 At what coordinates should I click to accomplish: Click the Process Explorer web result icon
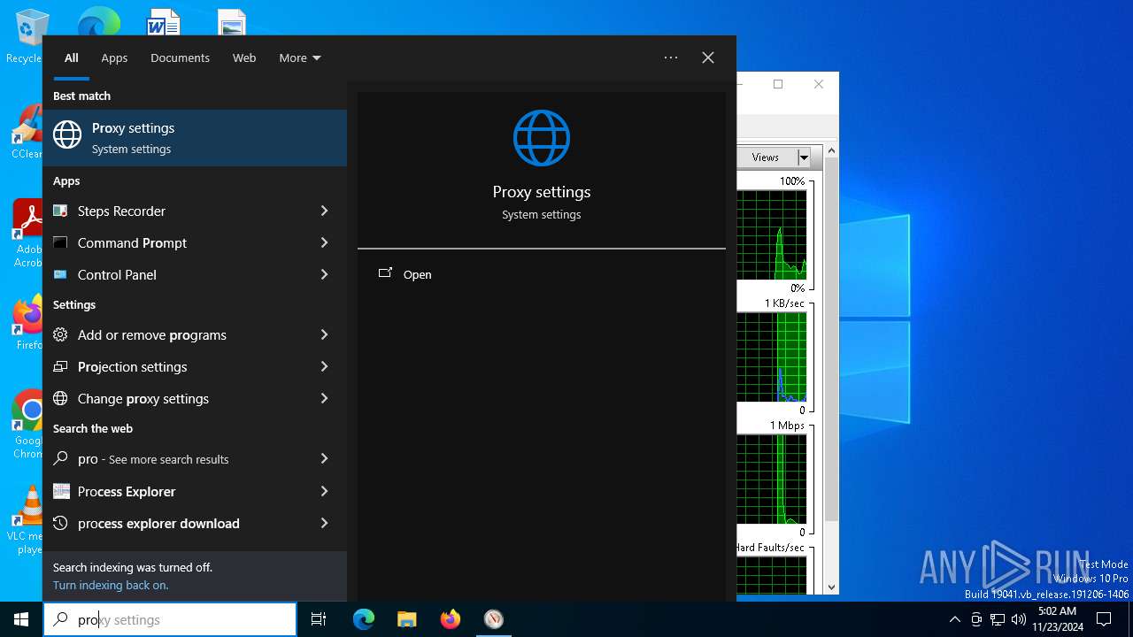tap(60, 491)
